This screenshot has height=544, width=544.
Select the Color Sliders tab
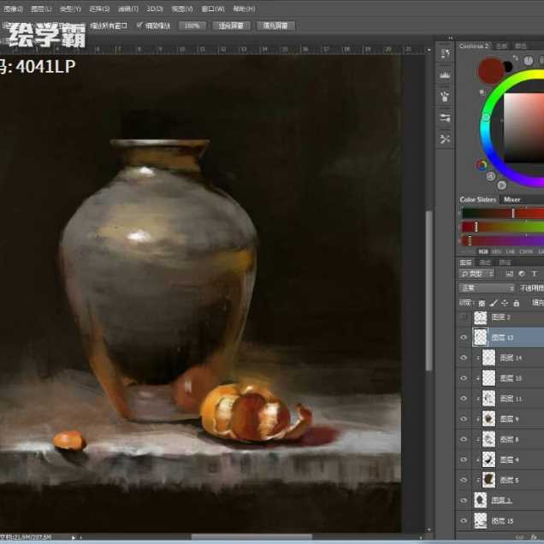[478, 199]
